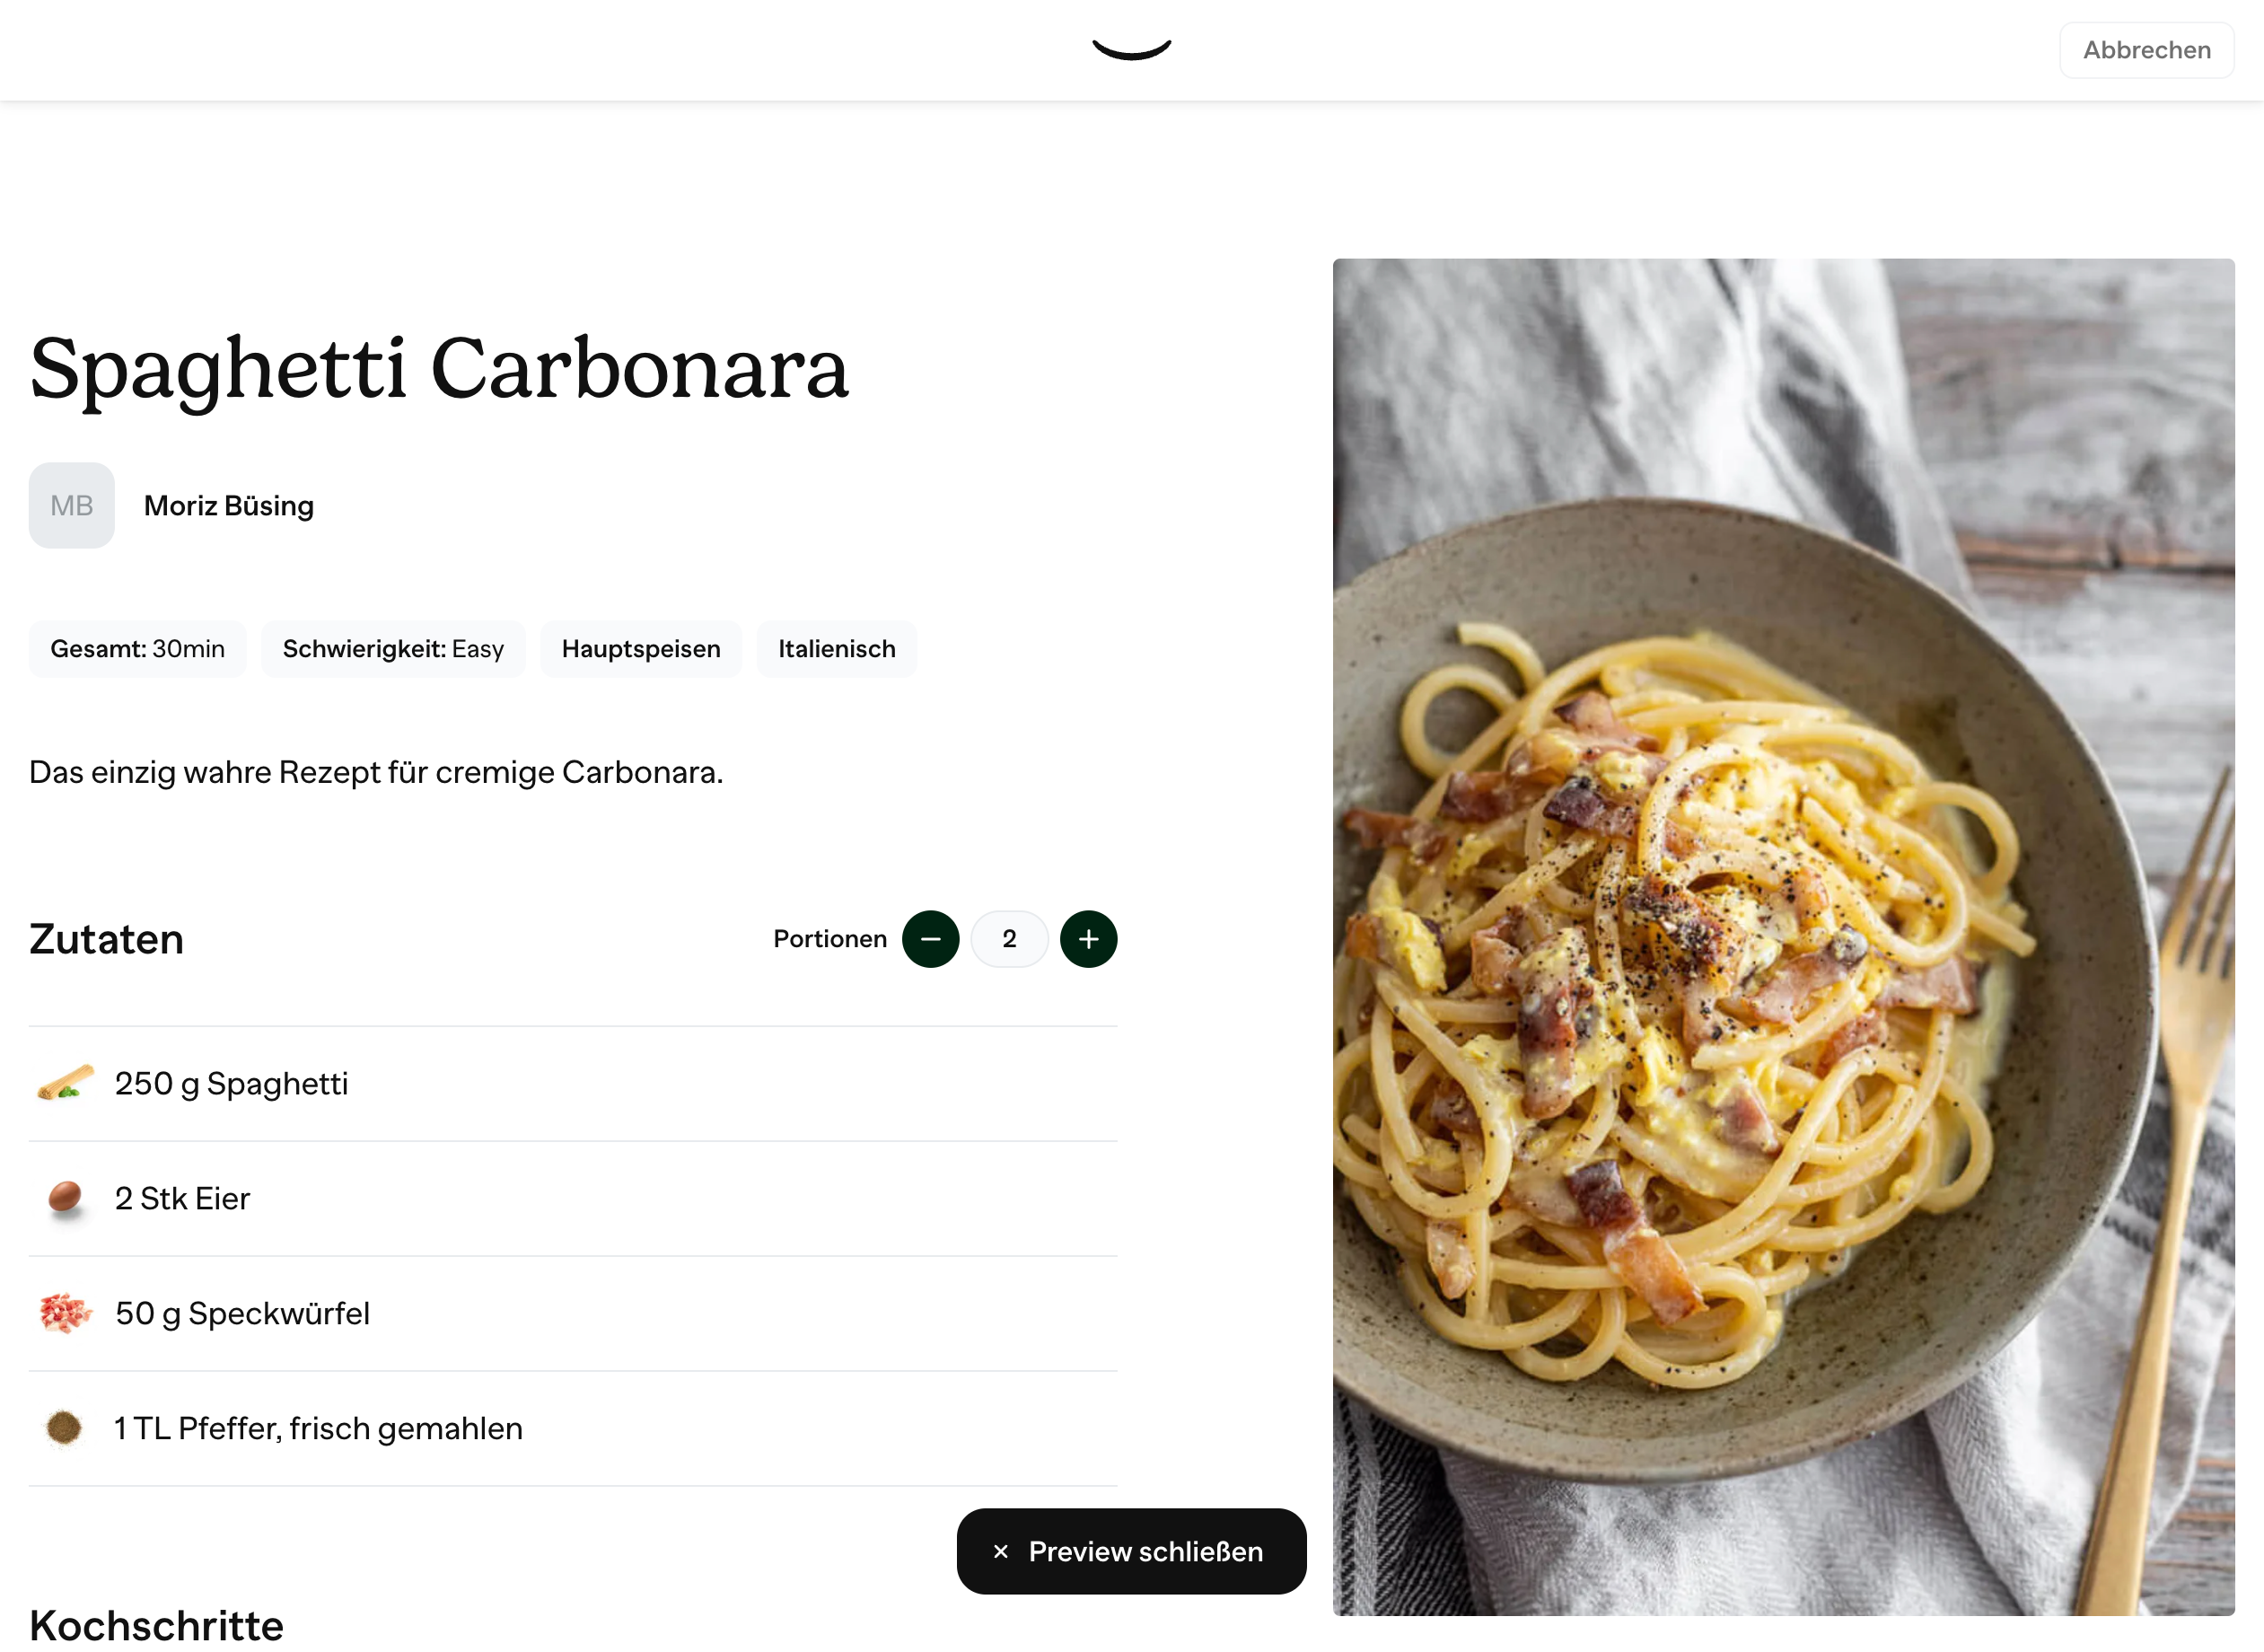Click the X icon in Preview schließen

[x=999, y=1551]
